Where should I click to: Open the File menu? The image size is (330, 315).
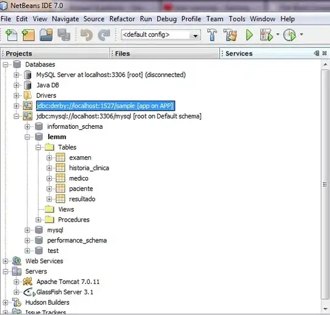[6, 19]
